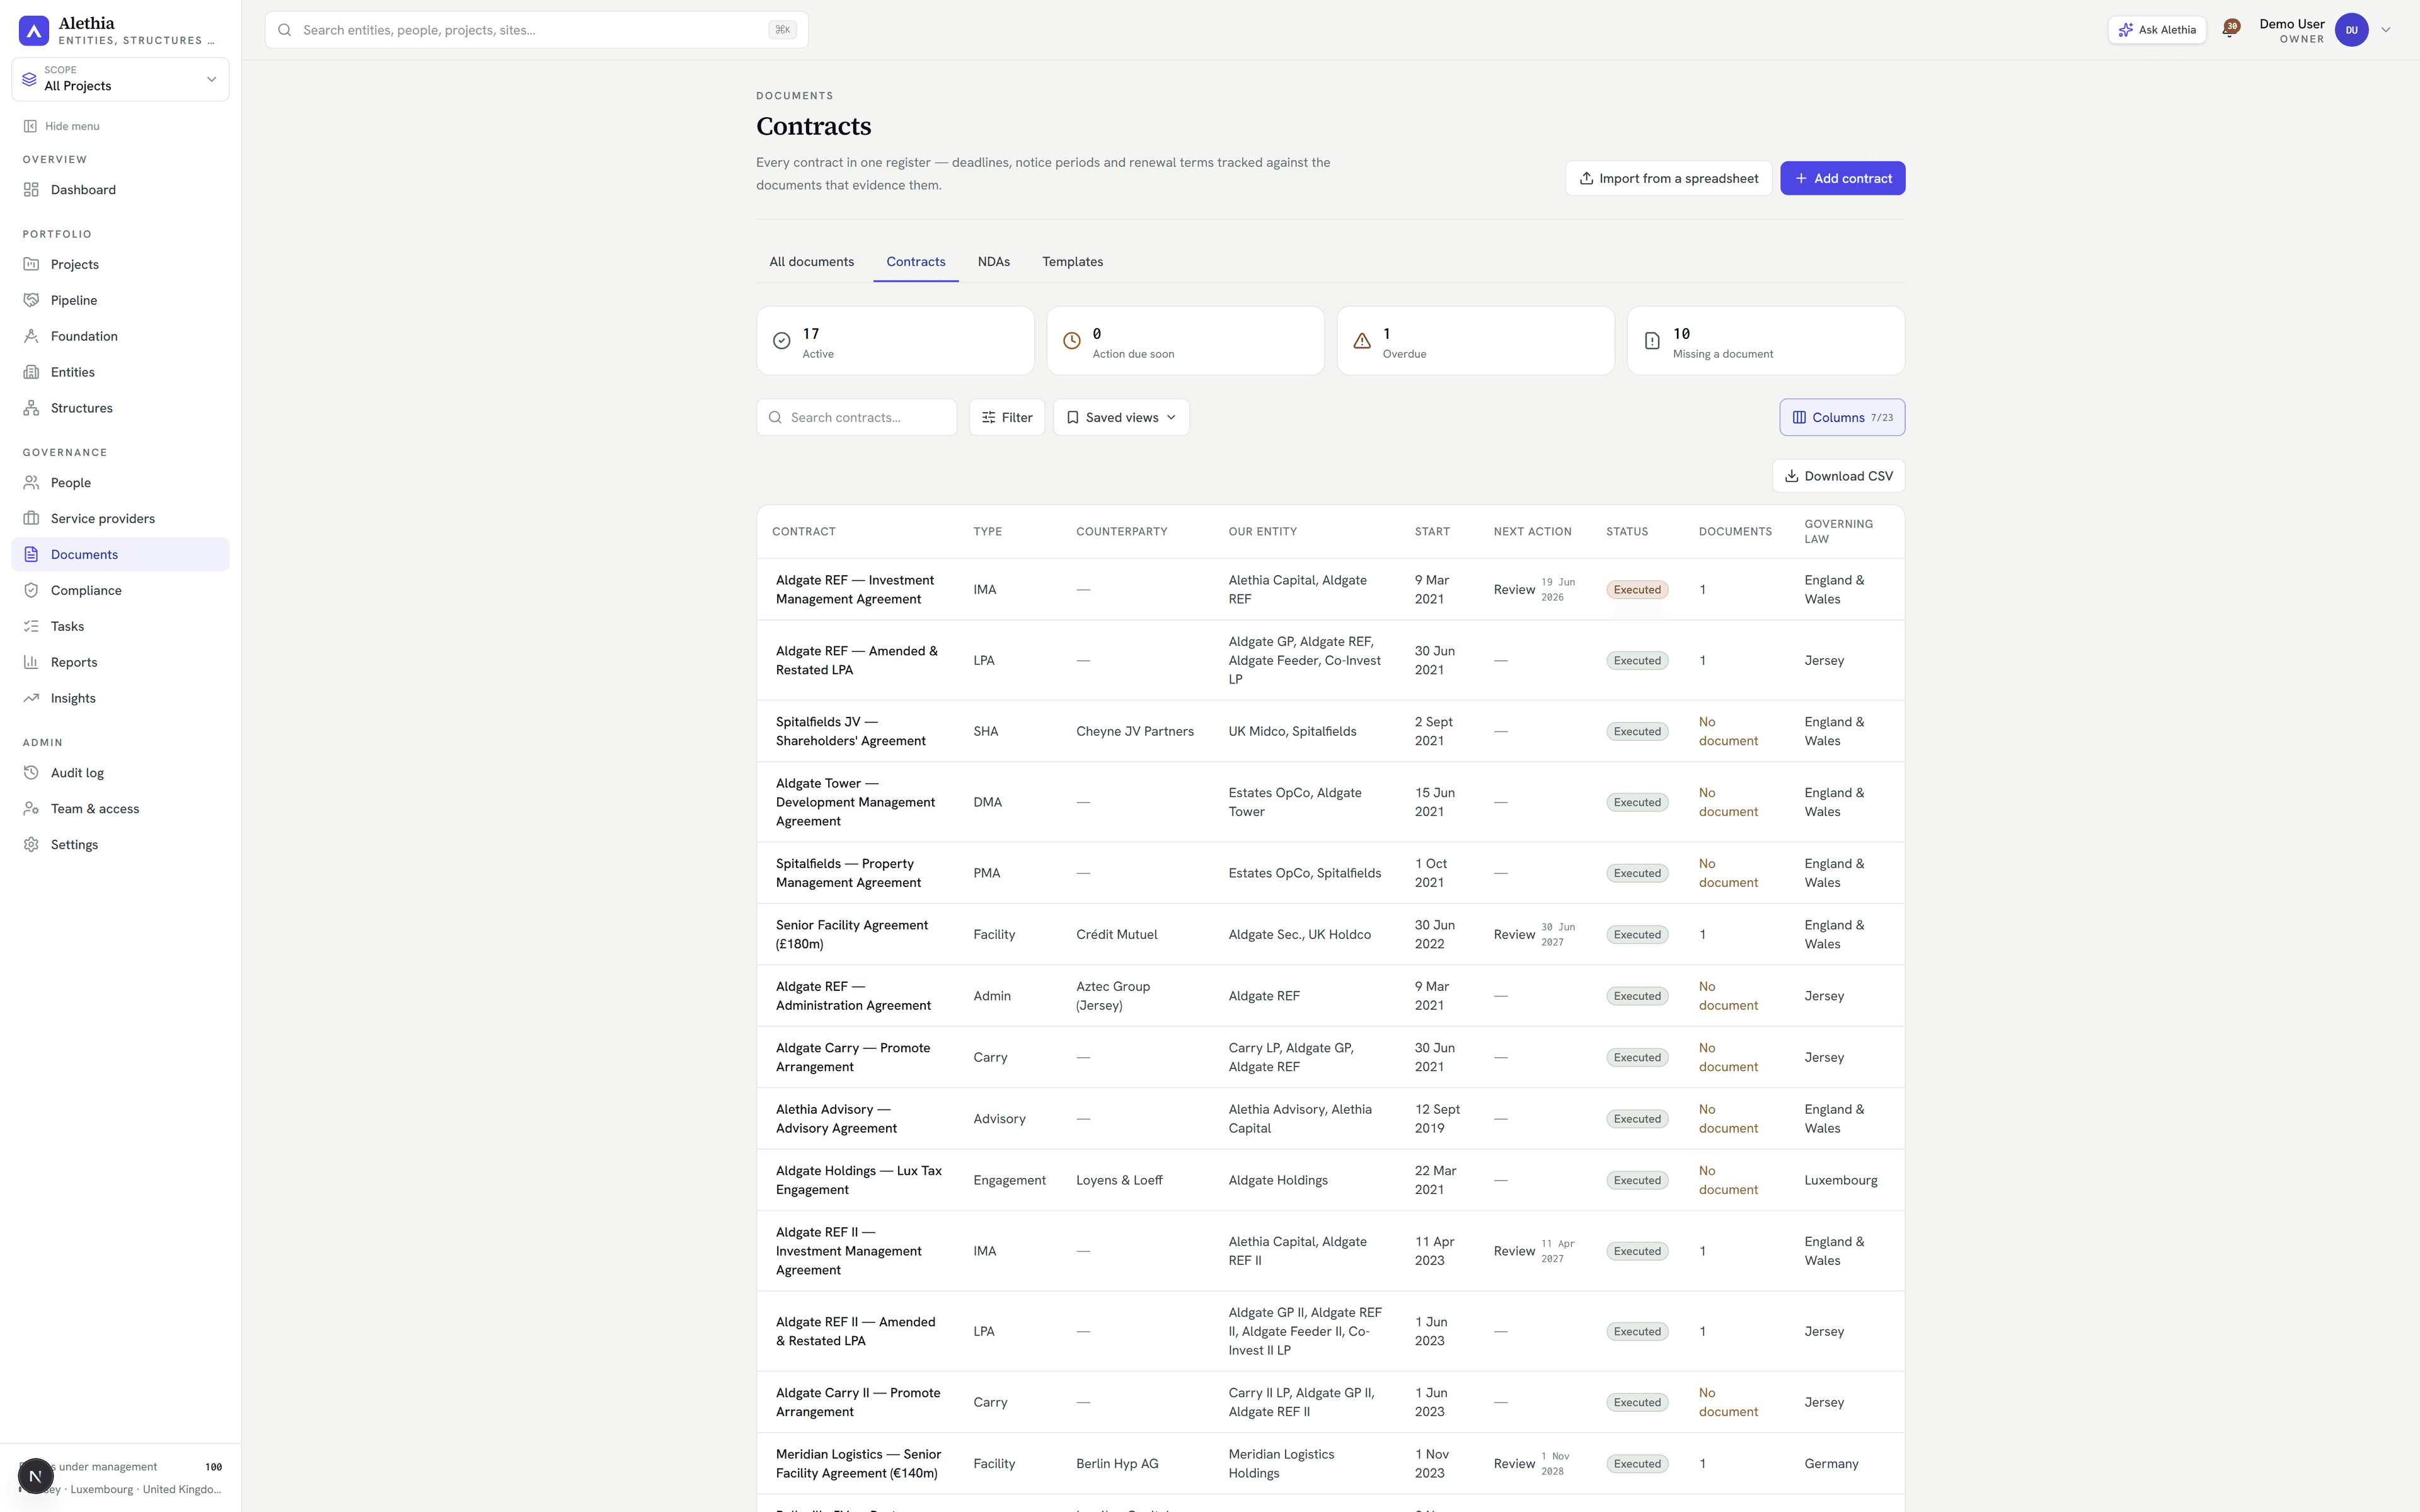The height and width of the screenshot is (1512, 2420).
Task: Click the round N badge at bottom-left
Action: pos(35,1476)
